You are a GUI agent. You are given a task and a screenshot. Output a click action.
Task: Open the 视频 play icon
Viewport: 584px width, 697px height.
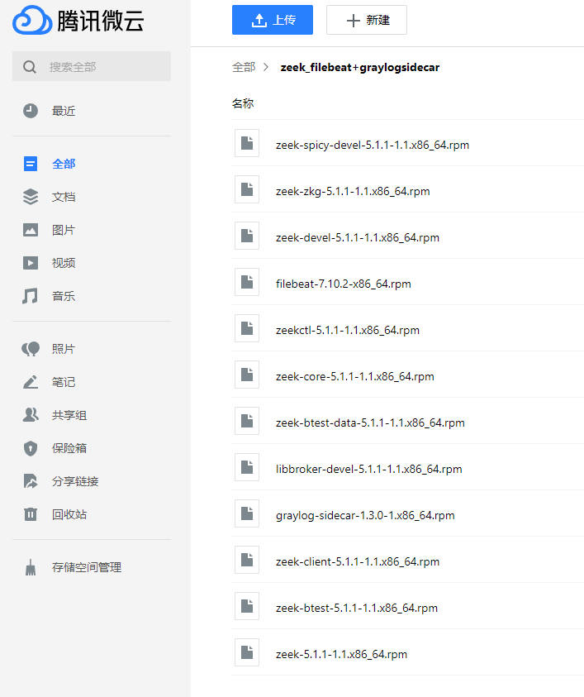(x=31, y=263)
